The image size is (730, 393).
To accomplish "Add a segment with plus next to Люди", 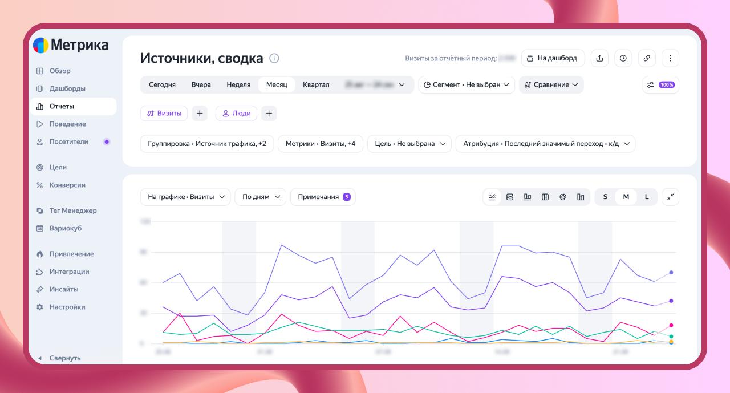I will tap(269, 114).
